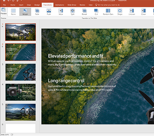The width and height of the screenshot is (154, 136).
Task: Open the Review tab
Action: pyautogui.click(x=83, y=5)
